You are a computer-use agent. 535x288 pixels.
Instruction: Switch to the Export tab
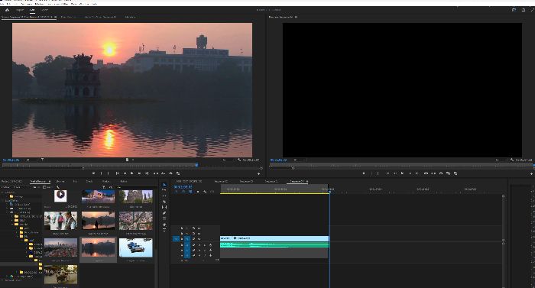(x=44, y=10)
